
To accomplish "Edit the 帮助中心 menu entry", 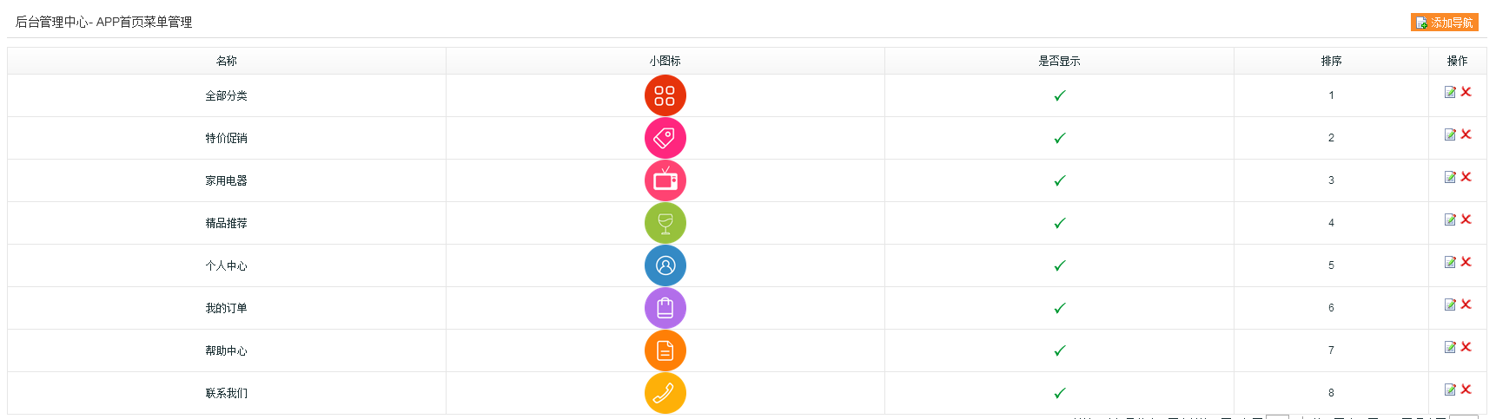I will pyautogui.click(x=1450, y=347).
